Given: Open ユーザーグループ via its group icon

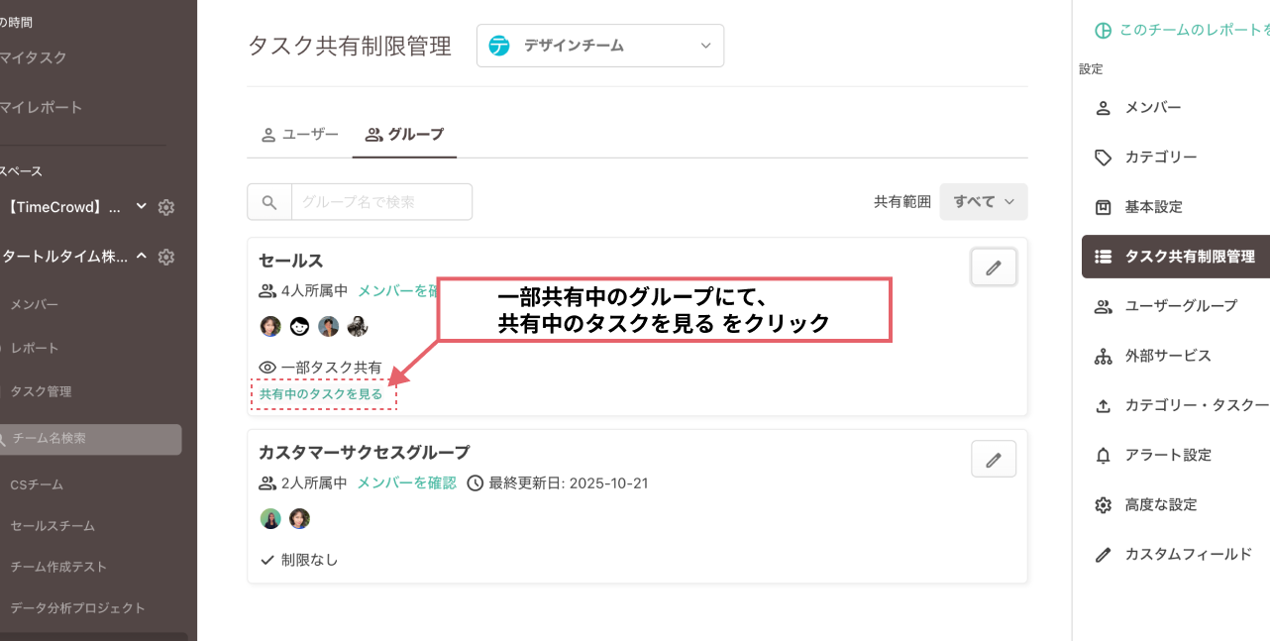Looking at the screenshot, I should pyautogui.click(x=1103, y=306).
